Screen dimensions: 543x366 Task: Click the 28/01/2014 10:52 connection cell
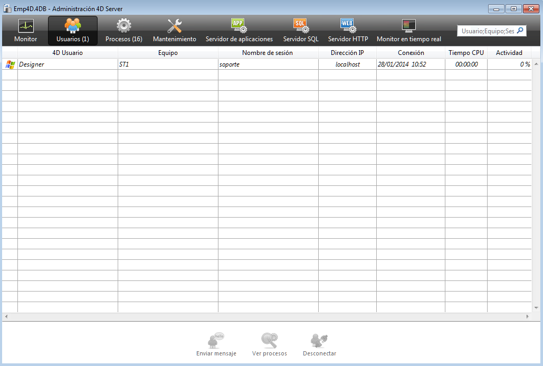pos(411,64)
